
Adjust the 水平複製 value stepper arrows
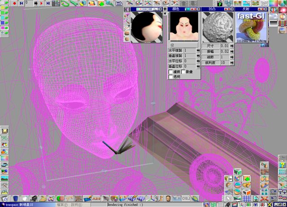tap(198, 50)
